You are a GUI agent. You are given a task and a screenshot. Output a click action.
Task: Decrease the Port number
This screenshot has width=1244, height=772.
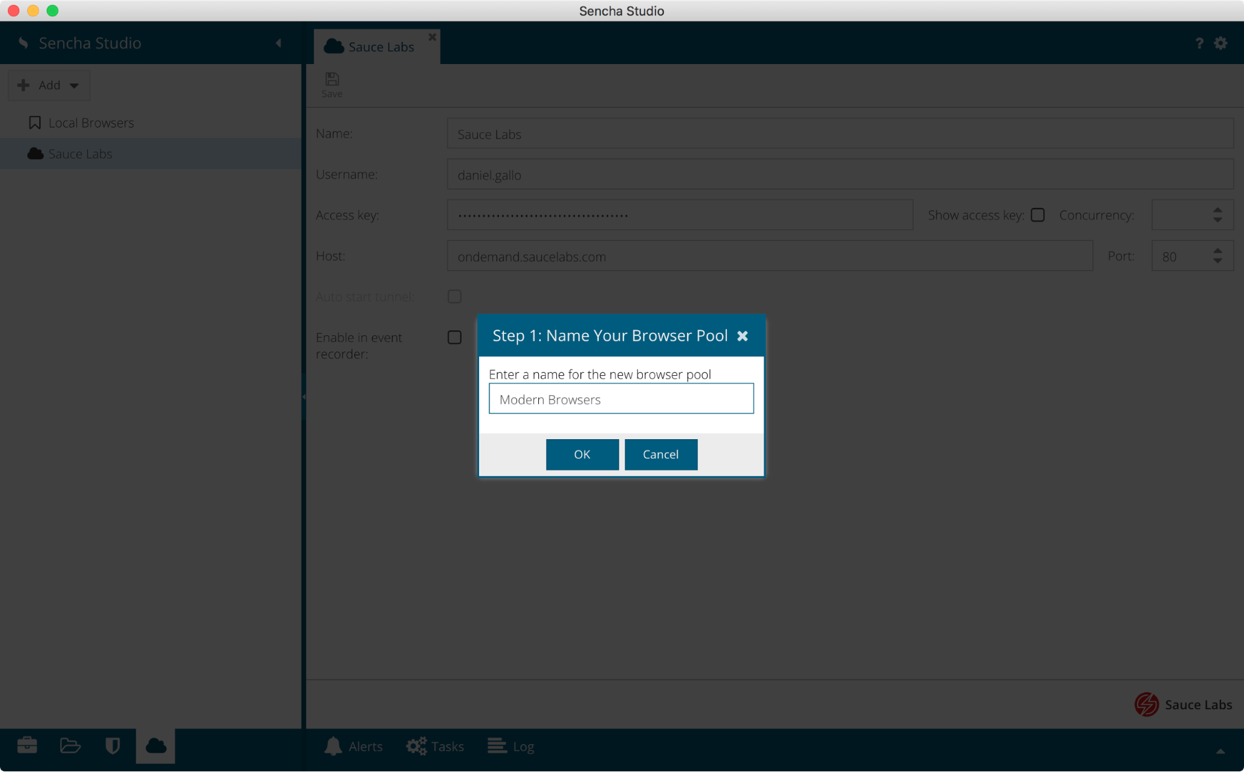pos(1218,261)
